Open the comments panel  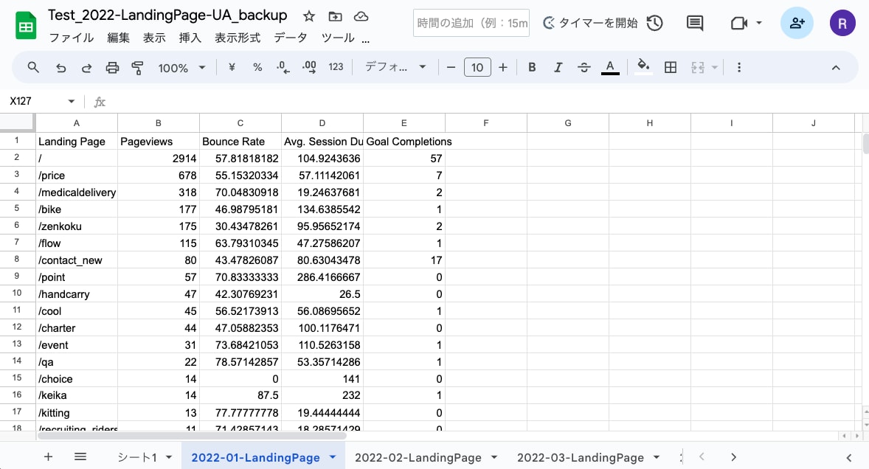[695, 23]
